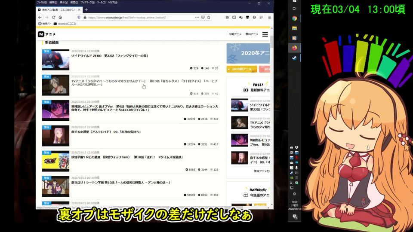The image size is (413, 232).
Task: Open 恋する小惑星 list thumbnail
Action: point(55,136)
